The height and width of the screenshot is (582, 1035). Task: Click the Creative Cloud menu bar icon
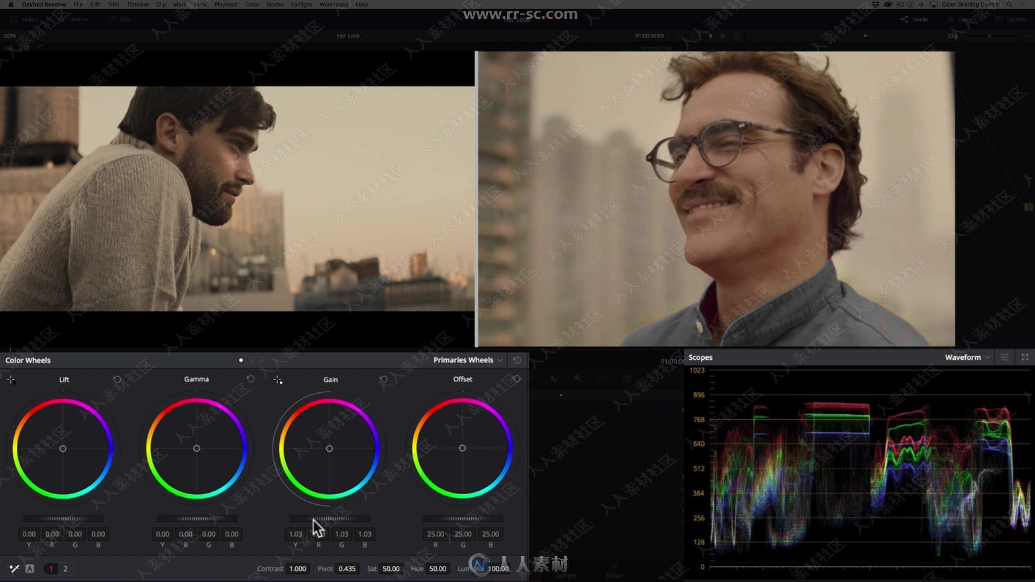click(887, 4)
